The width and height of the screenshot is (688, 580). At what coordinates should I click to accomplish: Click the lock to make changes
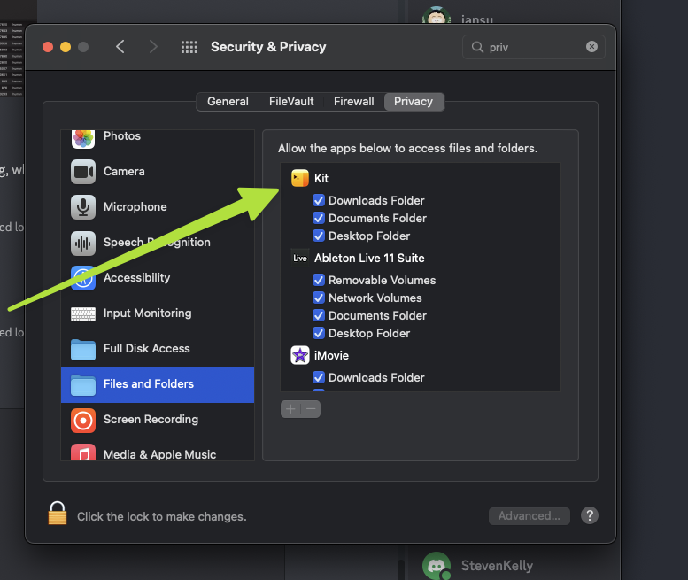(58, 514)
